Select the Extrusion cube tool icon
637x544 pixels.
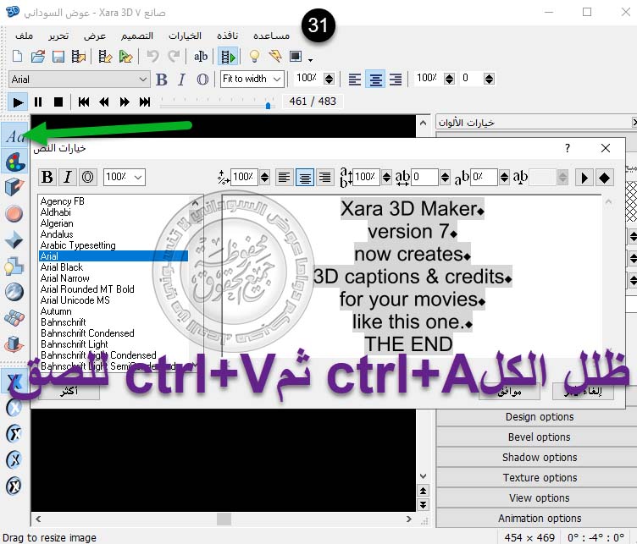click(x=14, y=187)
